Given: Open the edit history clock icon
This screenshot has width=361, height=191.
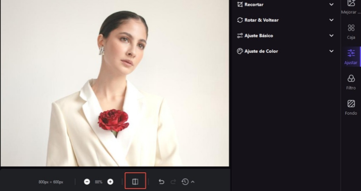Looking at the screenshot, I should pos(185,182).
